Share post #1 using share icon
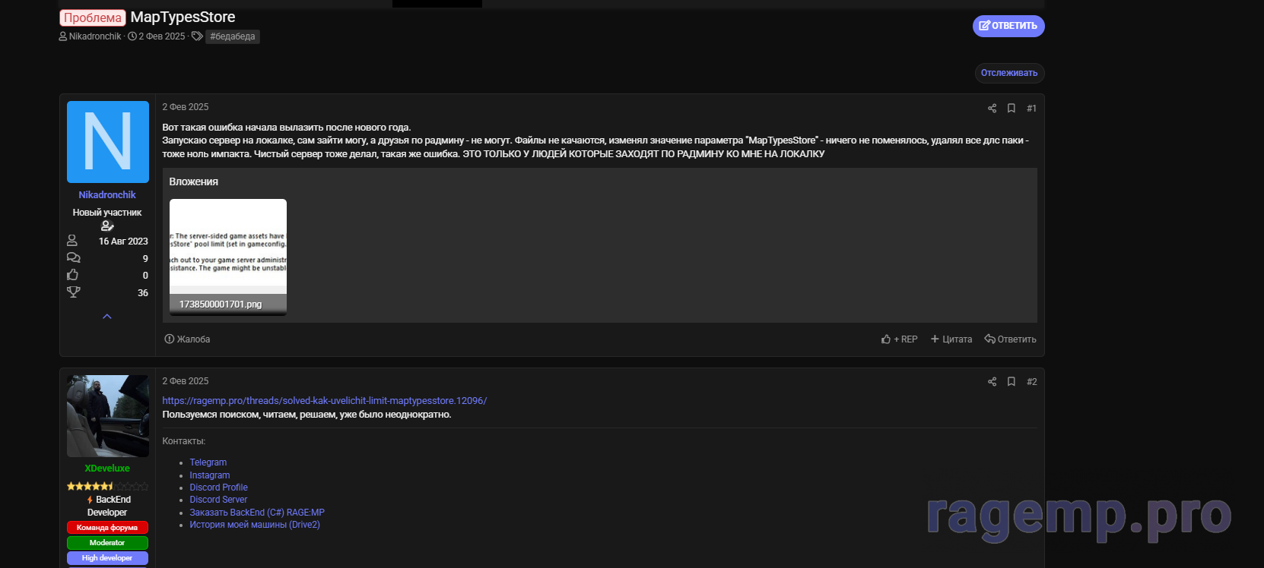 pos(992,108)
